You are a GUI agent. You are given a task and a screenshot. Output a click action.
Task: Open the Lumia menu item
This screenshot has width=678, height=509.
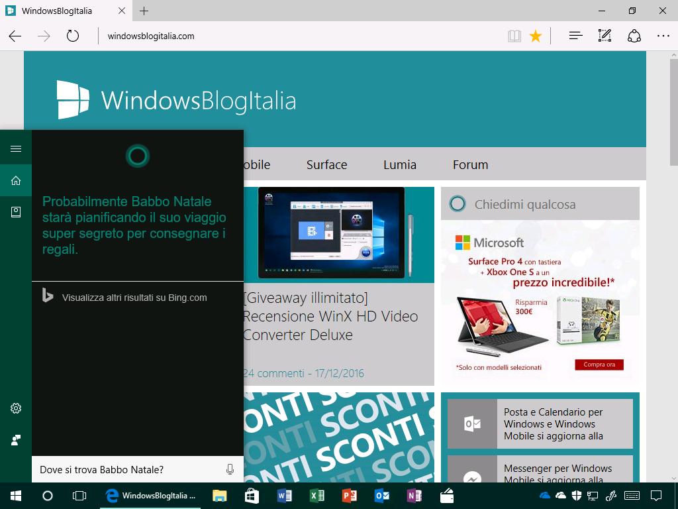[x=400, y=165]
